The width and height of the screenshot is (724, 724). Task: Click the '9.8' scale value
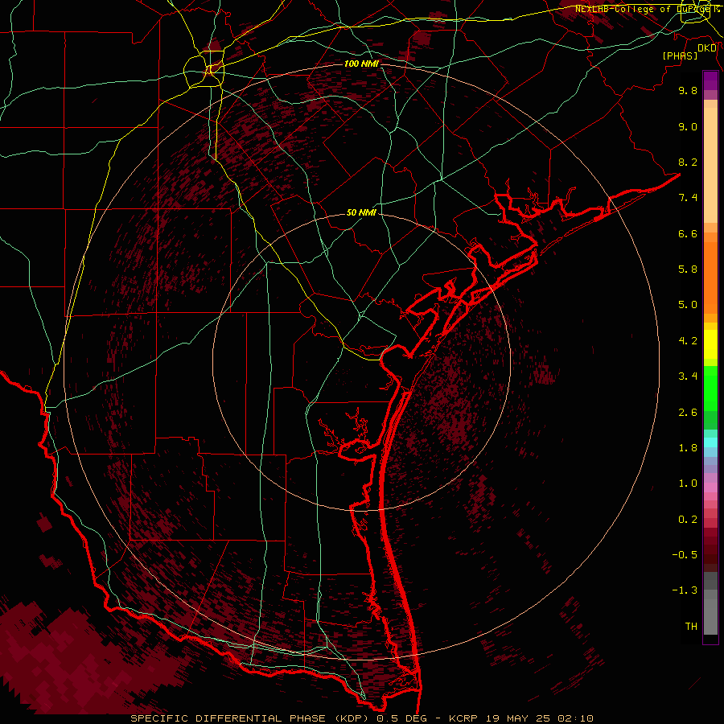[688, 90]
